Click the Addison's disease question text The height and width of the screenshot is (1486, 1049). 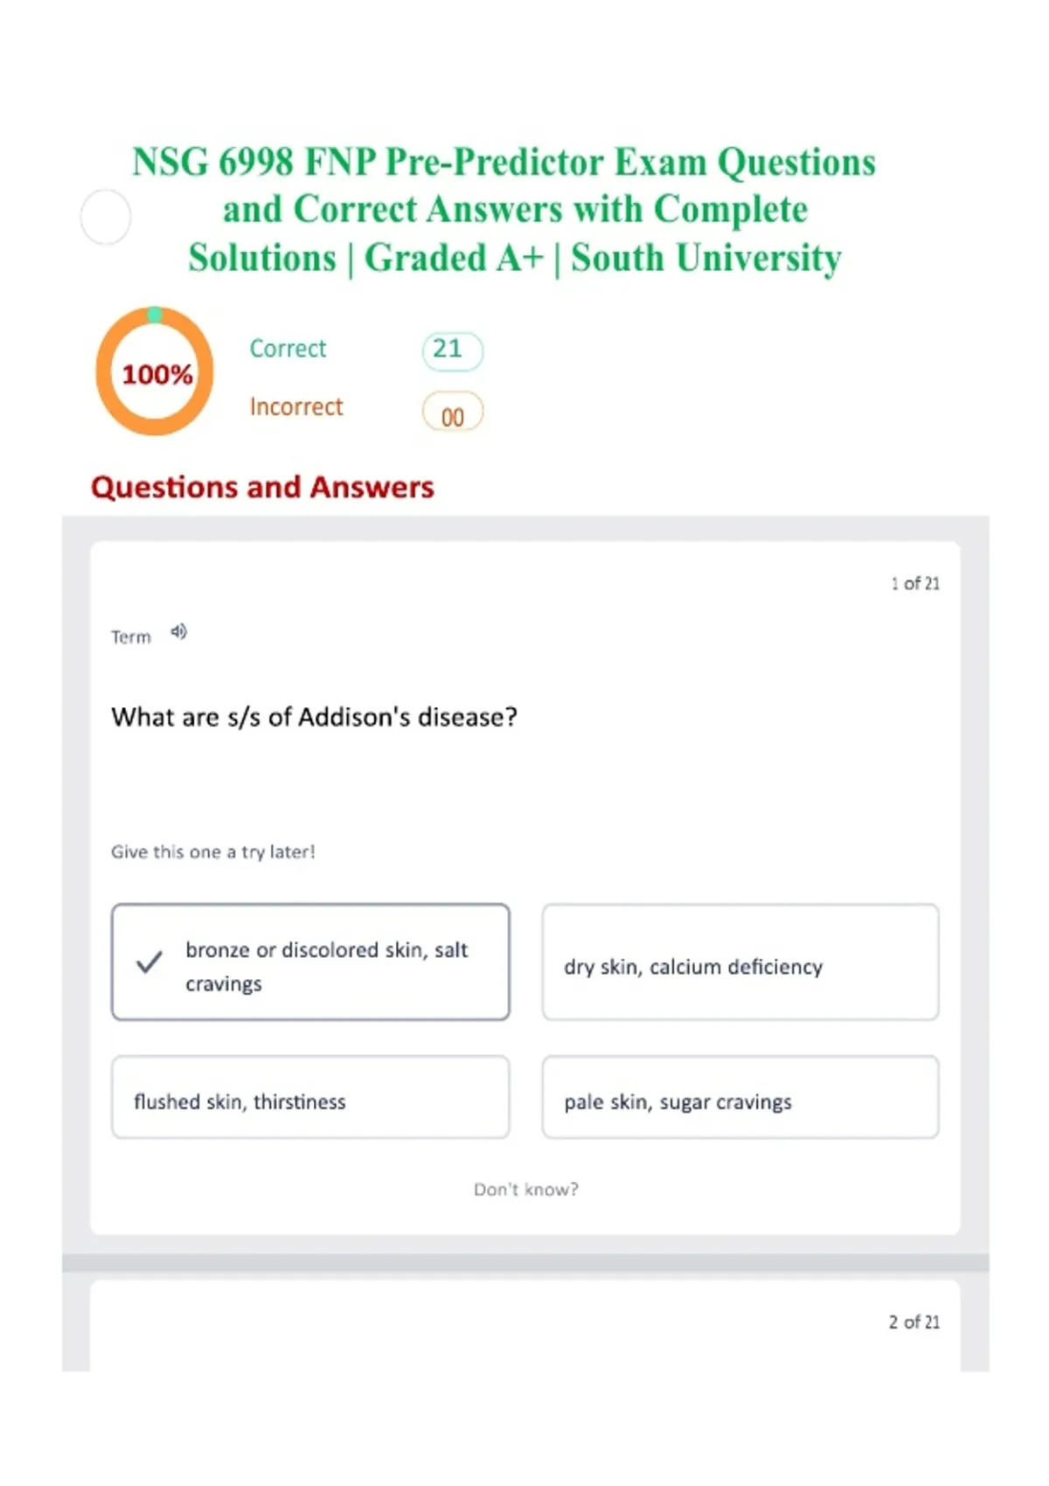click(314, 718)
